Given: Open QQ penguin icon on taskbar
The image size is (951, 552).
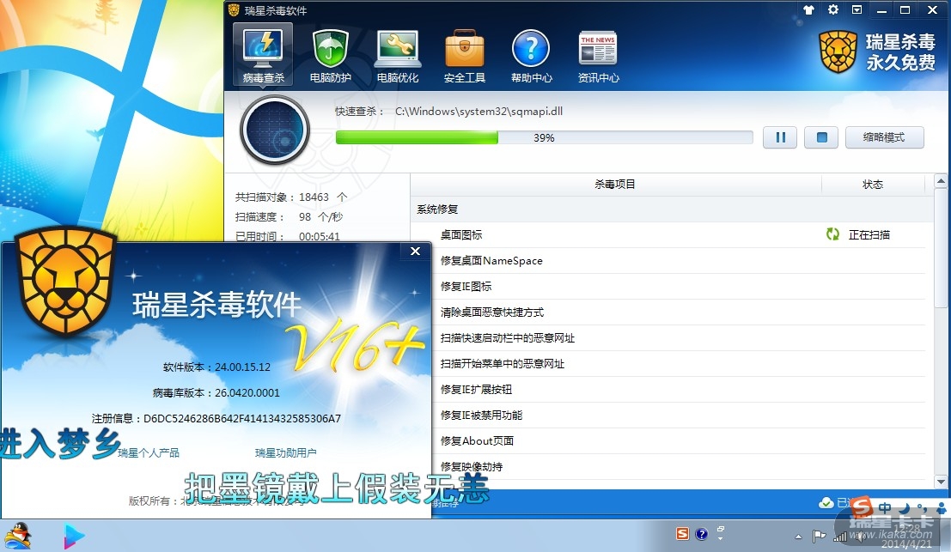Looking at the screenshot, I should (17, 537).
